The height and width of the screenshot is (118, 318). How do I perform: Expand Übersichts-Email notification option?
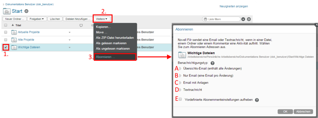coord(180,69)
